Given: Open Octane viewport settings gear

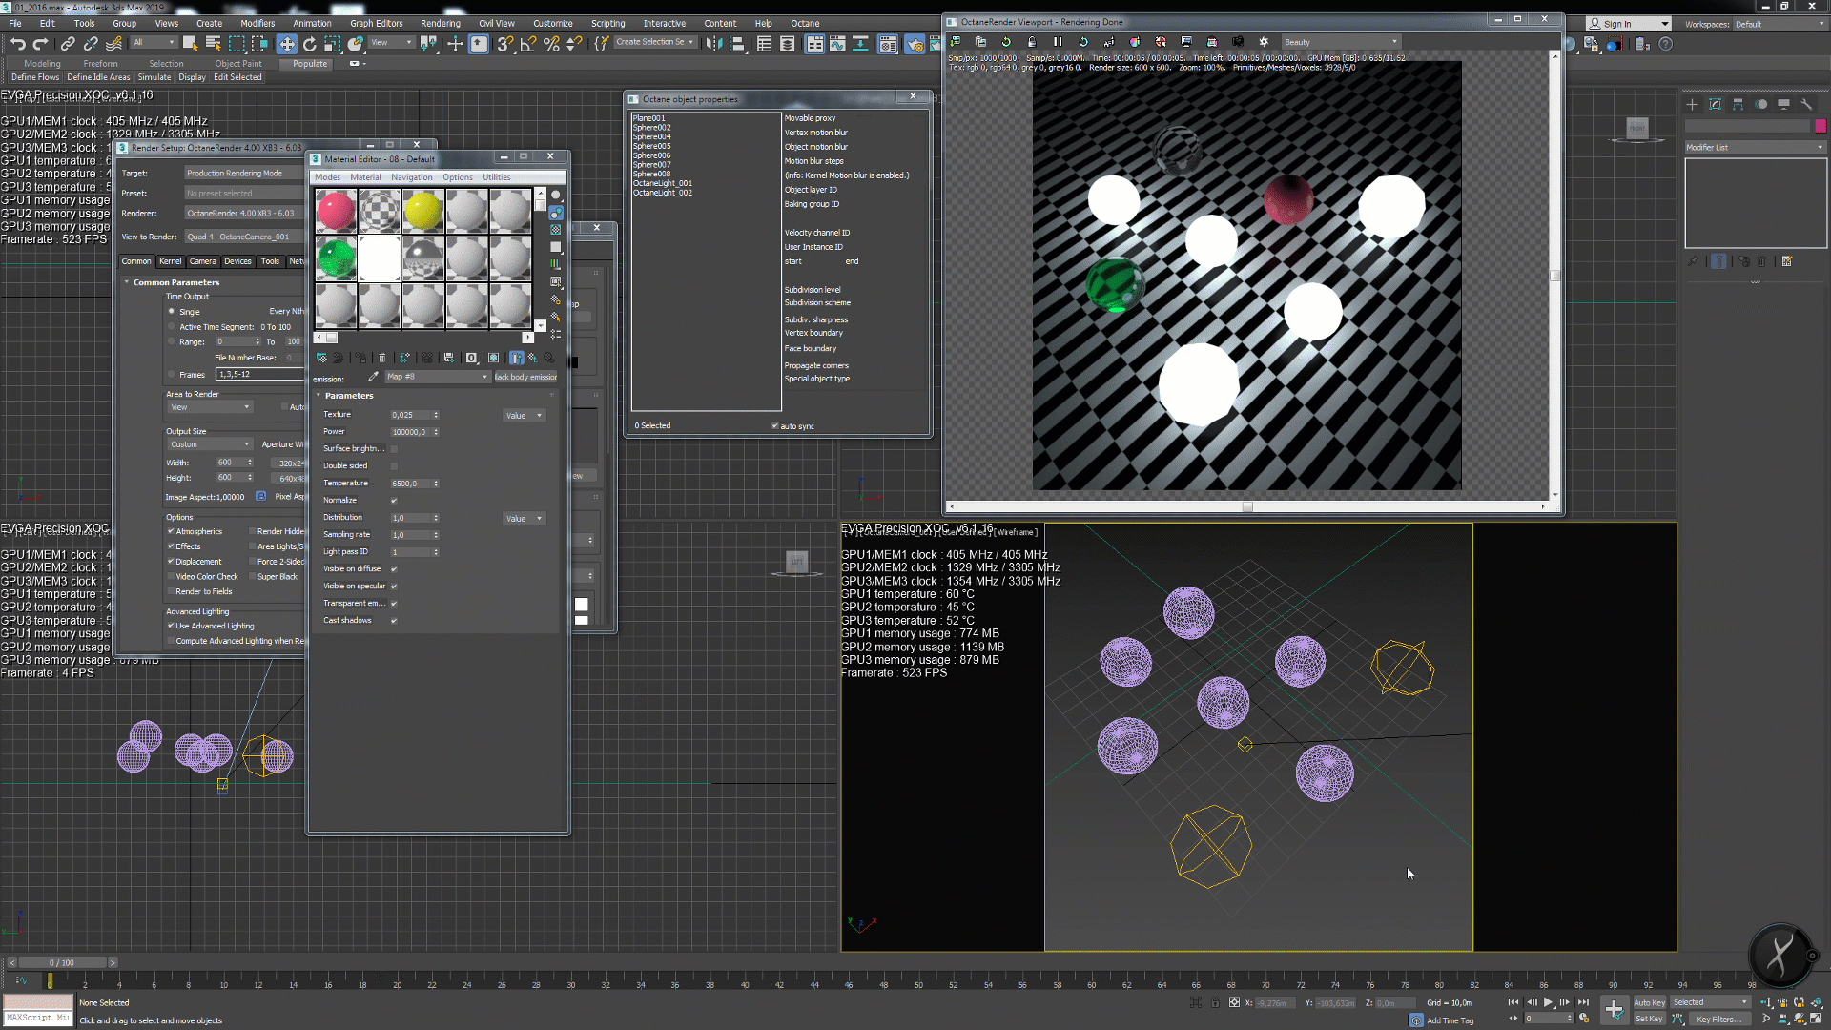Looking at the screenshot, I should point(1264,42).
